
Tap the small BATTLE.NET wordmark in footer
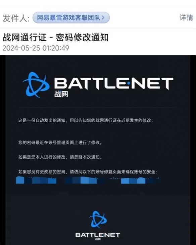98,235
